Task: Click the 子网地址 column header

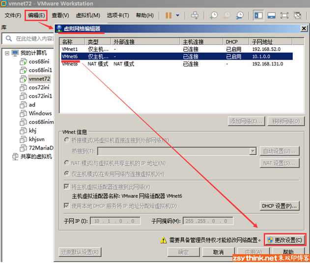Action: click(x=270, y=42)
